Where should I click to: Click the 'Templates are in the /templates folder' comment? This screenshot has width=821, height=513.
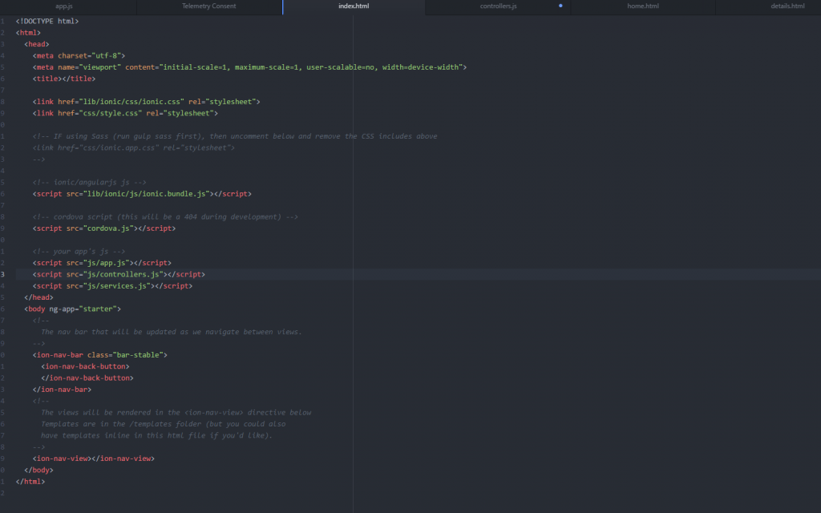pyautogui.click(x=164, y=424)
